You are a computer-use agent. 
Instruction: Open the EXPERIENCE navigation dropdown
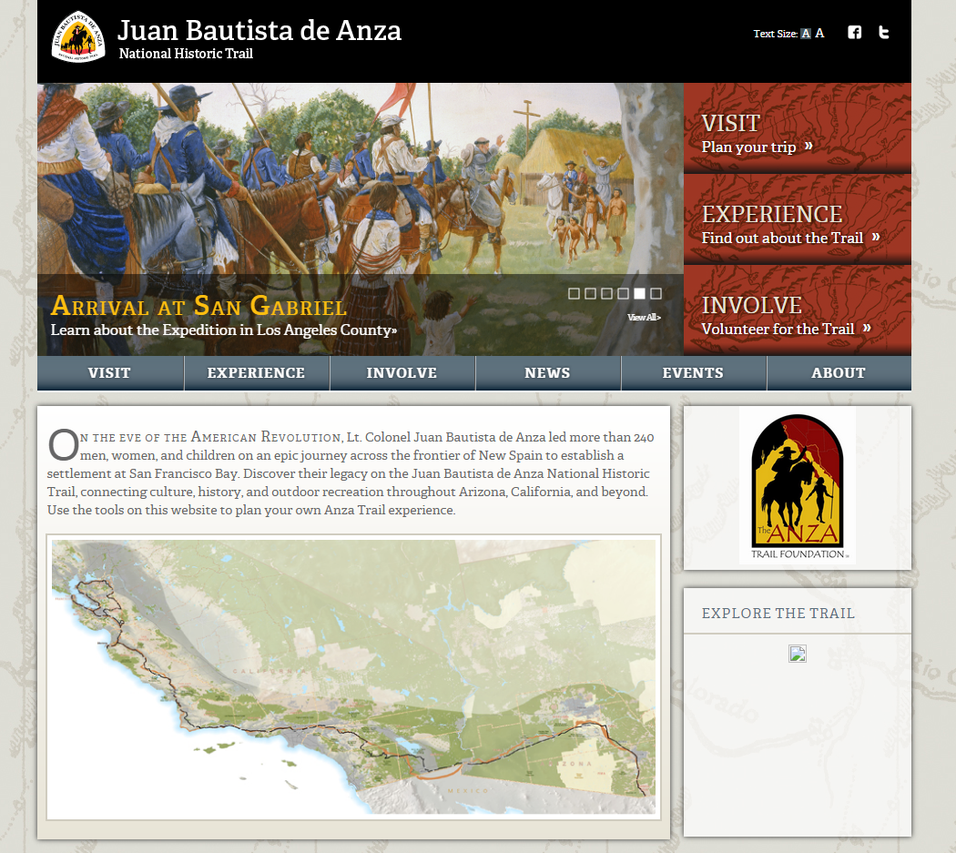[x=256, y=372]
